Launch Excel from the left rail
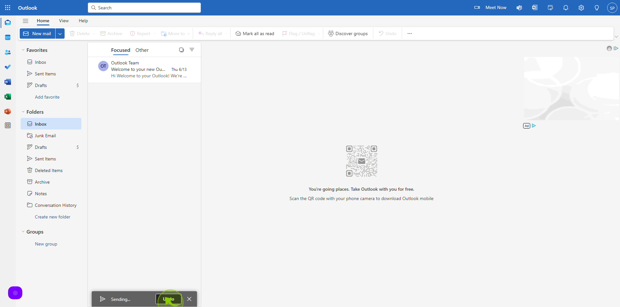 click(8, 97)
